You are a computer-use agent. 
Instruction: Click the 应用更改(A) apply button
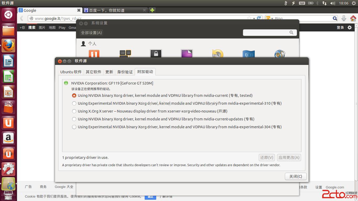pyautogui.click(x=289, y=158)
